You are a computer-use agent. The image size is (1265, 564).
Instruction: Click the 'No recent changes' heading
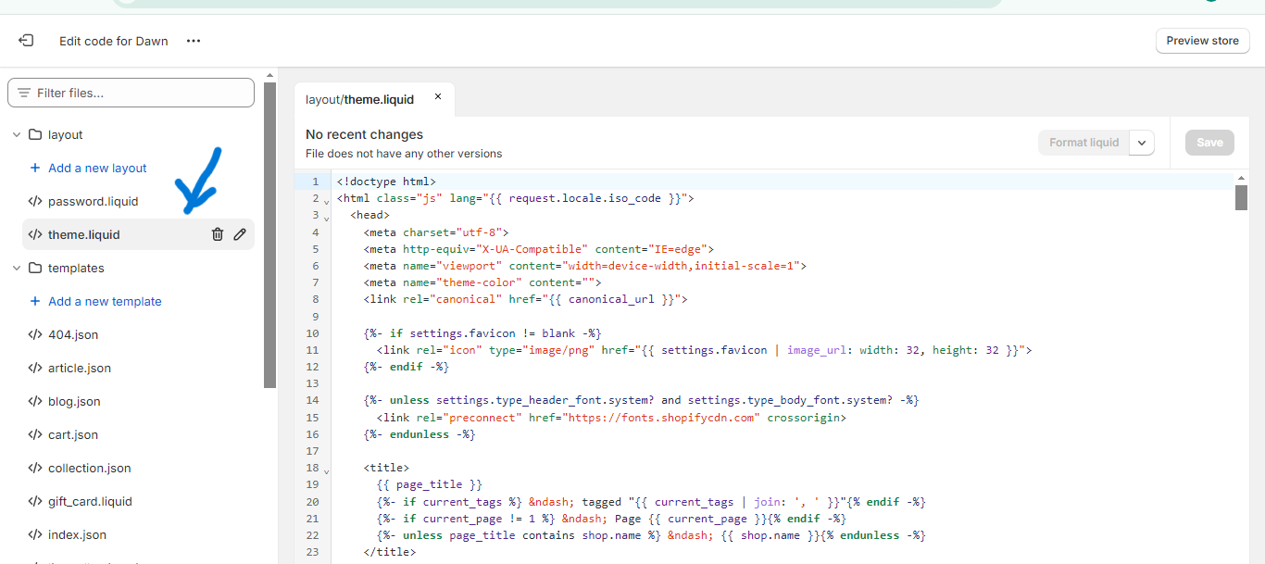(x=364, y=134)
